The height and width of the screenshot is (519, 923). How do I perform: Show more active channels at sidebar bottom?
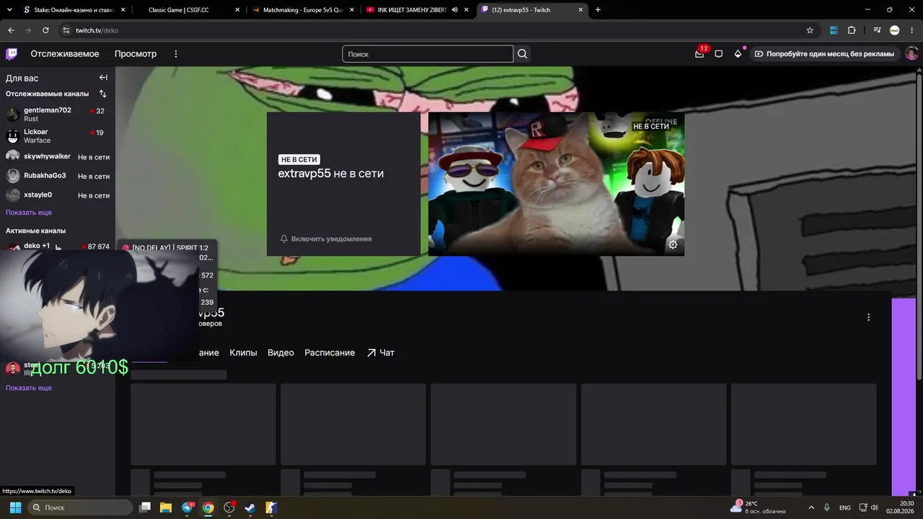[x=29, y=388]
